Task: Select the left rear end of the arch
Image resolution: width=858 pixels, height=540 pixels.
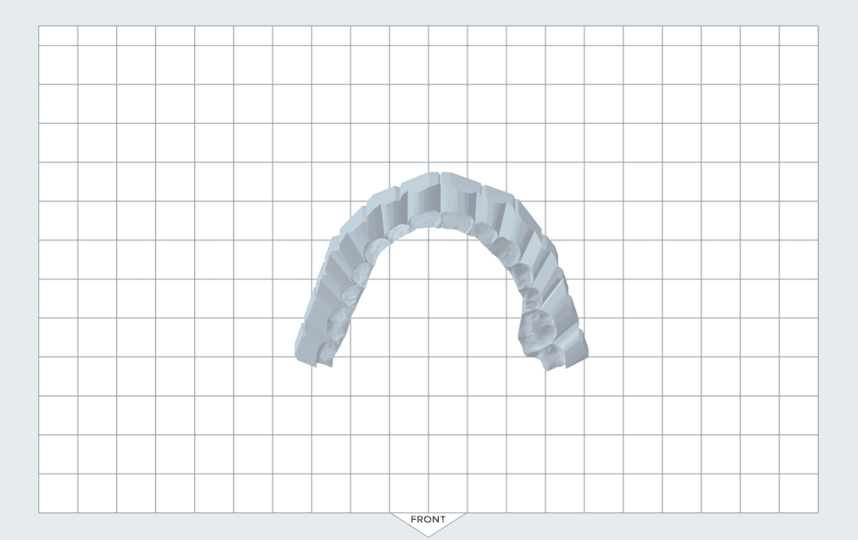Action: pyautogui.click(x=312, y=349)
